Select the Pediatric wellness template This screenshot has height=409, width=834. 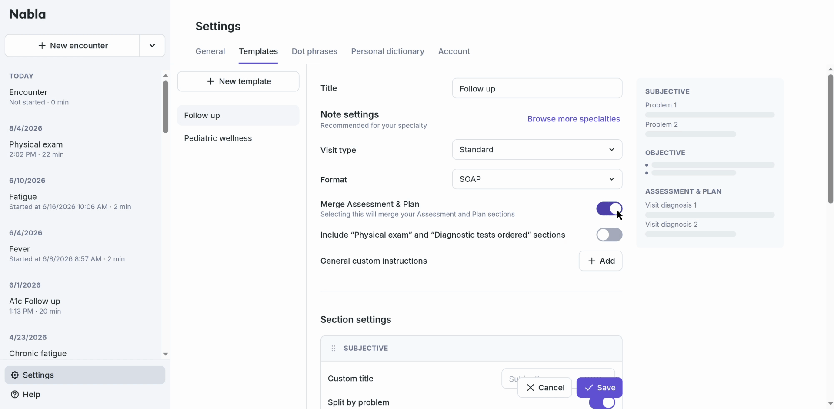[x=238, y=138]
